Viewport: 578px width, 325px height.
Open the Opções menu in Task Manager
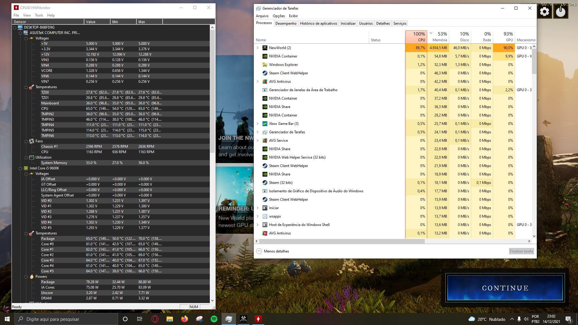pos(278,16)
